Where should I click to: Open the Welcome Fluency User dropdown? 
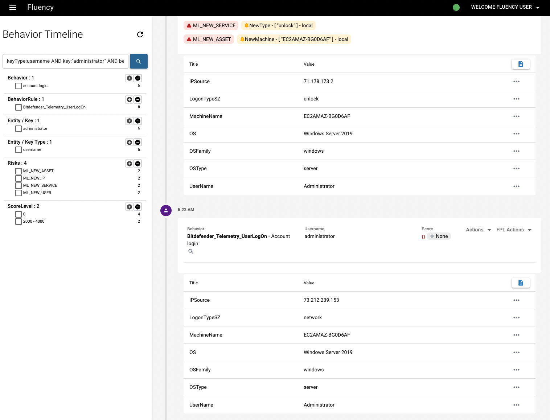pos(505,7)
